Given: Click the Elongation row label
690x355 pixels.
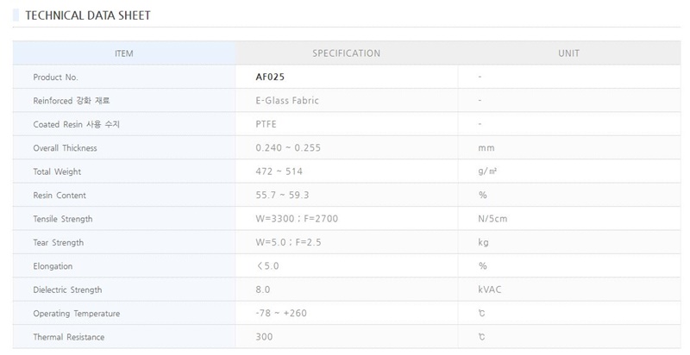Looking at the screenshot, I should click(x=53, y=266).
